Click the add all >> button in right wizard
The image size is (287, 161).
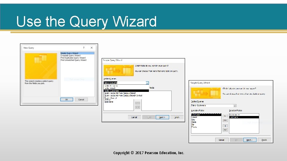click(x=225, y=120)
